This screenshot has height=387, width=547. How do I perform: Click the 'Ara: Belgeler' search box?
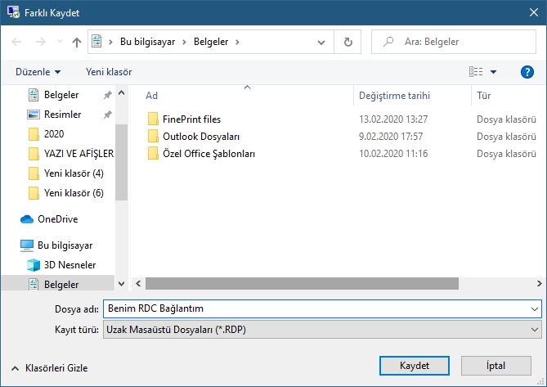pyautogui.click(x=454, y=42)
